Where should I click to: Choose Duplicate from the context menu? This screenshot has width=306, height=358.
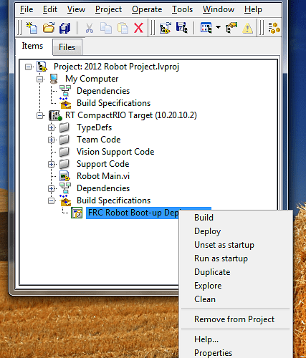pos(236,272)
